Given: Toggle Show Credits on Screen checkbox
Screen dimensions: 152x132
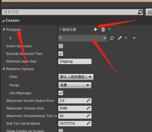Looking at the screenshot, I should (61, 130).
